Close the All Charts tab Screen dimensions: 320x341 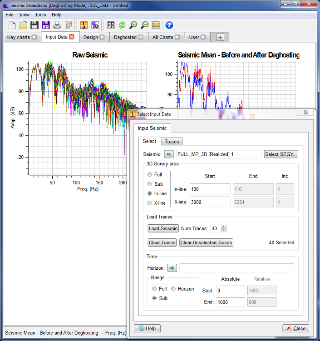tap(177, 37)
